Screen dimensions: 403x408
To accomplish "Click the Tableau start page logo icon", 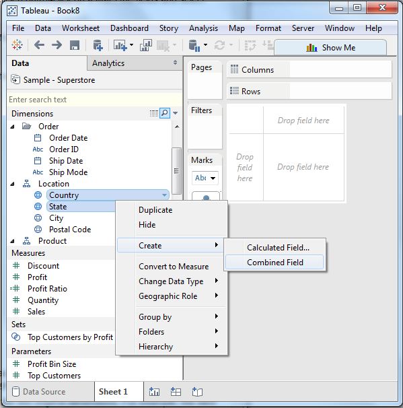I will point(17,45).
